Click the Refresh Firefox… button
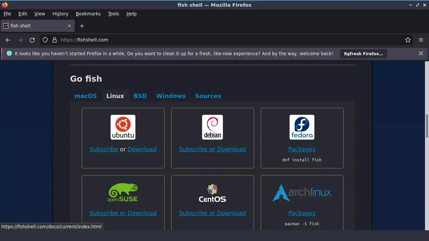Screen dimensions: 429x241 (363, 54)
